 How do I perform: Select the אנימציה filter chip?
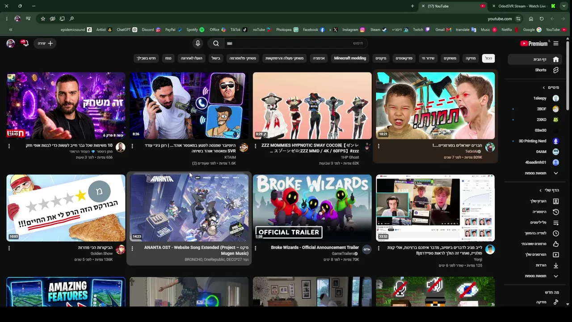pos(319,58)
